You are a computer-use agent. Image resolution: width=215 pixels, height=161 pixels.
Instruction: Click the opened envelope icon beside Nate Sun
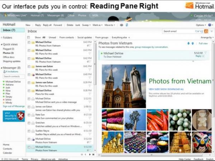[x=33, y=115]
